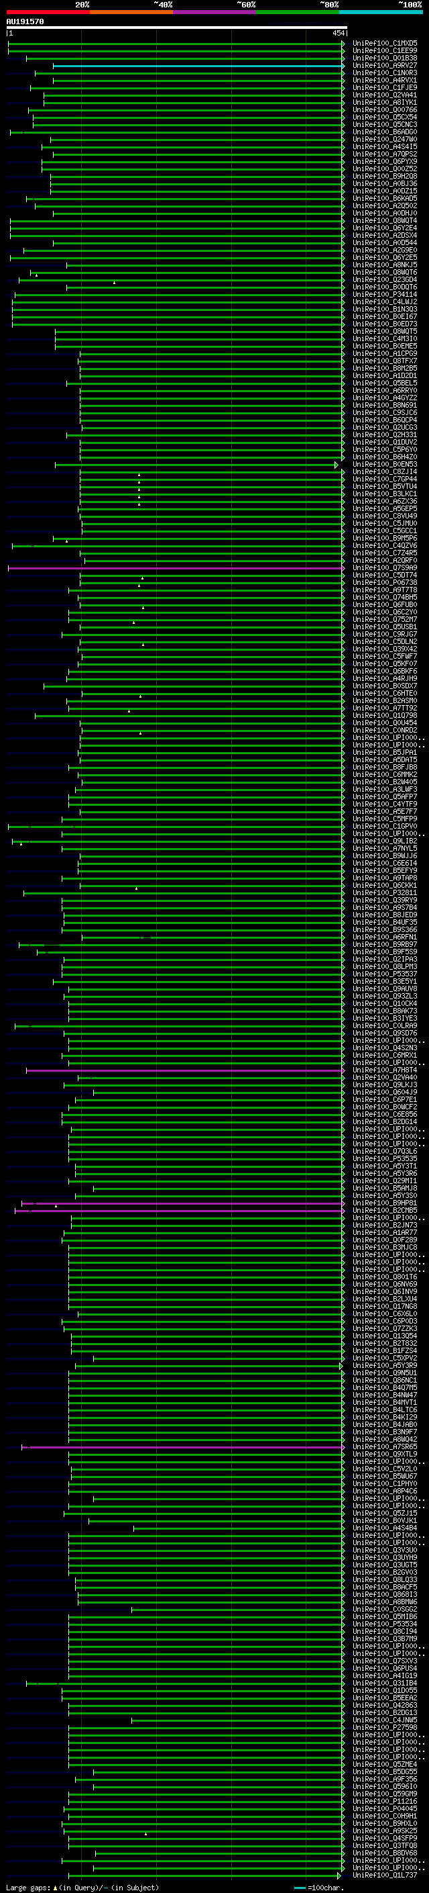Click the UniRef100_C0SGG2 label
The image size is (429, 1893).
coord(384,1610)
